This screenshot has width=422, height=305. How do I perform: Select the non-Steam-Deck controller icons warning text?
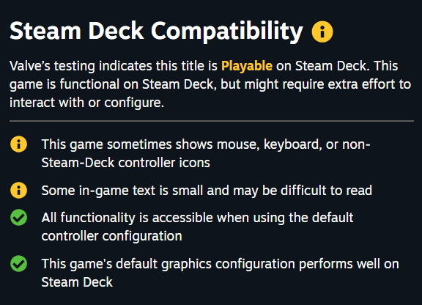click(x=206, y=153)
